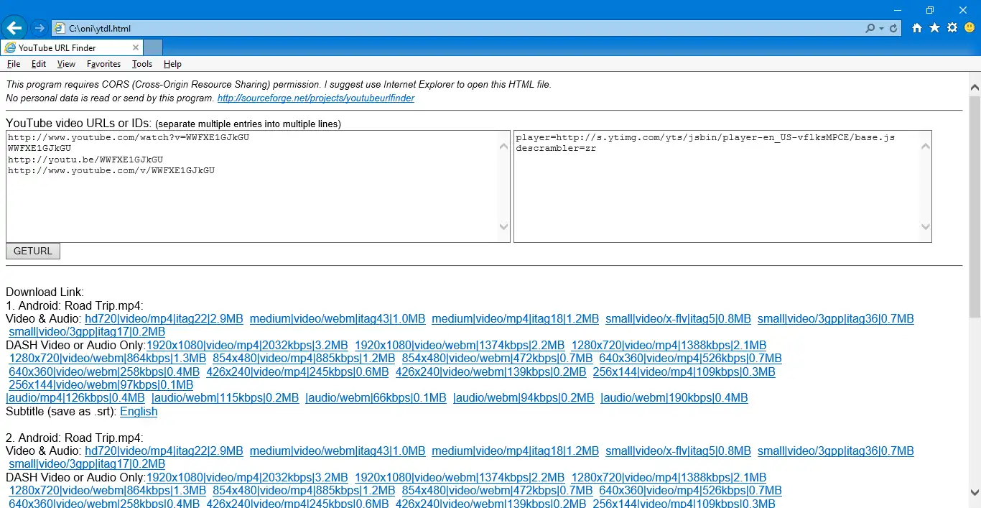Open entry 1 640x360 mp4 526kbps link

[690, 358]
